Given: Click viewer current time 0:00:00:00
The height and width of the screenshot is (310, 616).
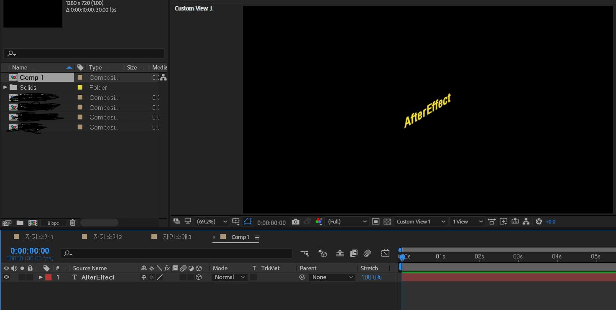Looking at the screenshot, I should [271, 223].
